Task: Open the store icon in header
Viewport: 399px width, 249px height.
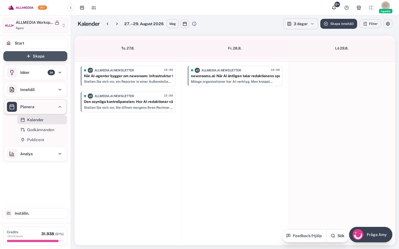Action: tap(359, 8)
